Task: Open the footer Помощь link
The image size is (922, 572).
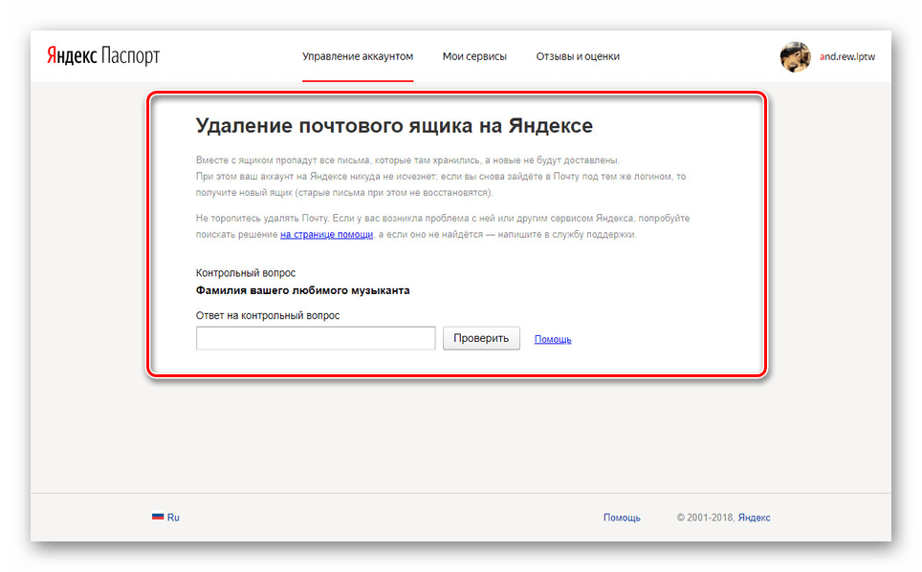Action: point(622,517)
